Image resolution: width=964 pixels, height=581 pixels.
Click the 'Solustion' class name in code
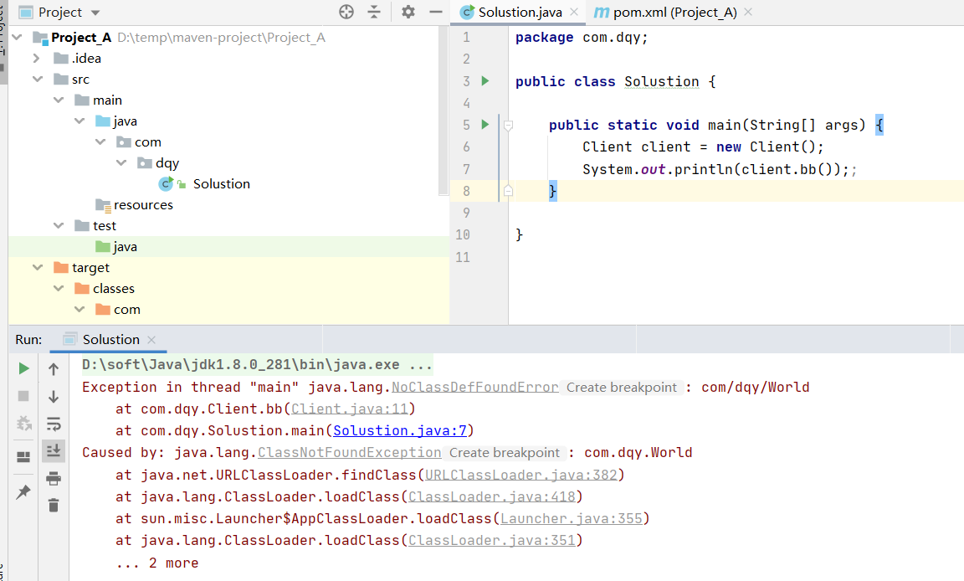(662, 82)
